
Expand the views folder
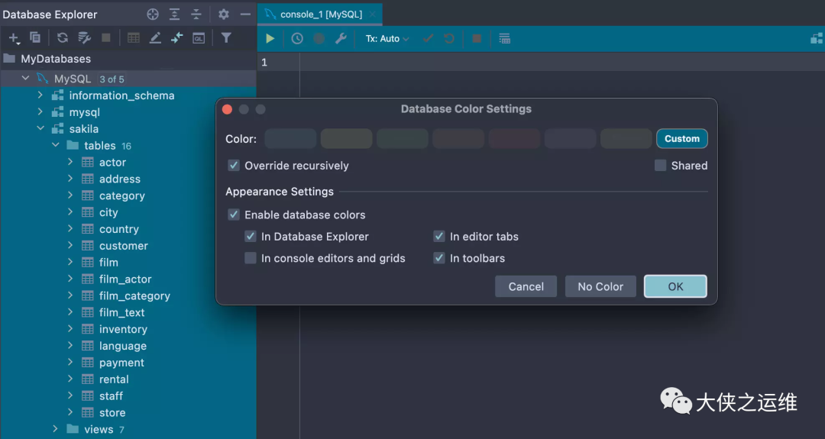pos(55,429)
